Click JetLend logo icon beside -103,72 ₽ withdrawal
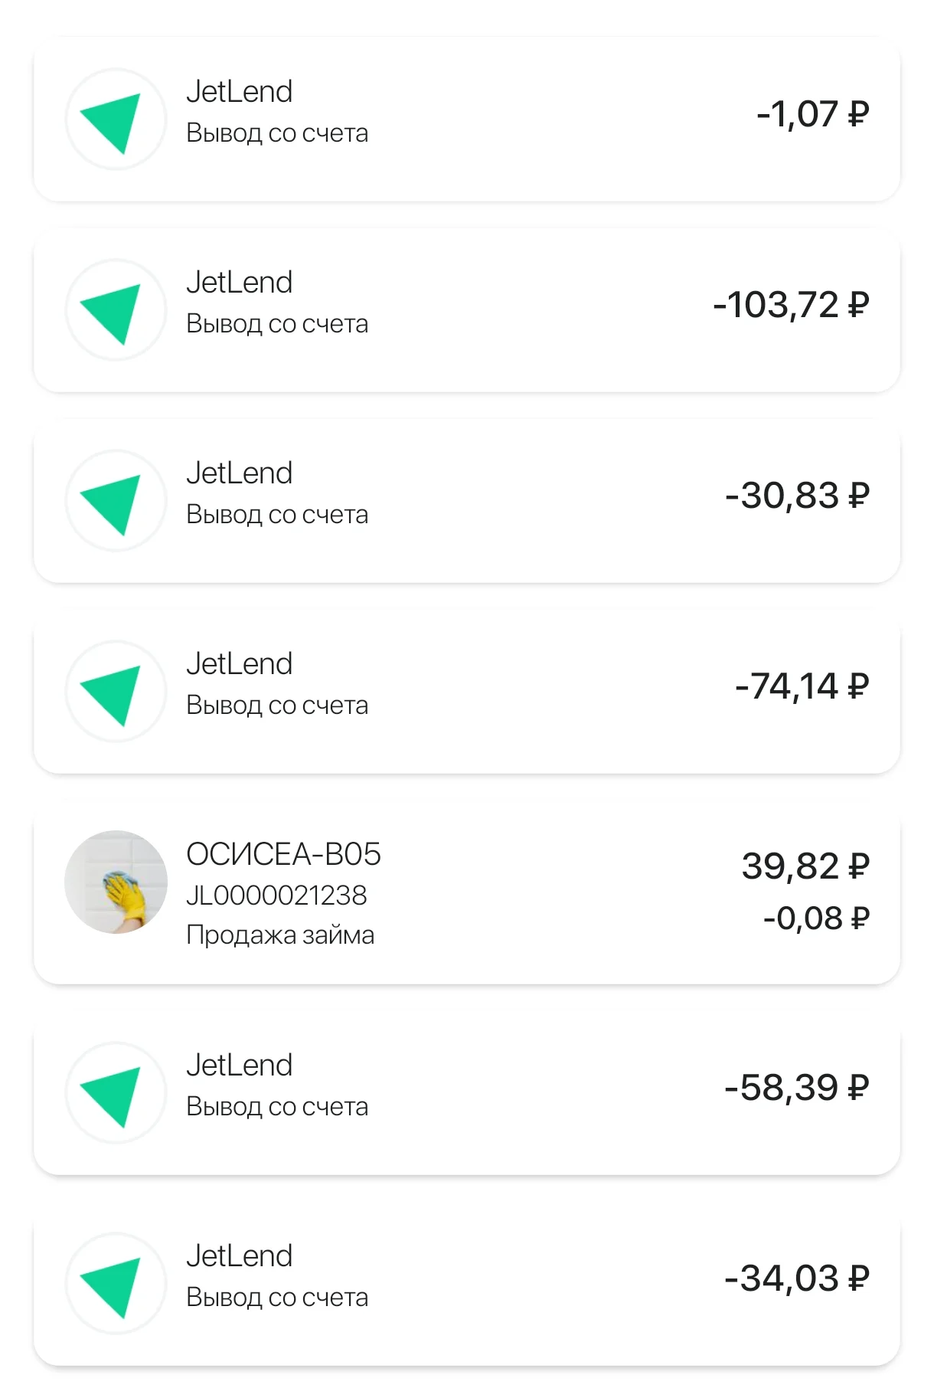Viewport: 934px width, 1398px height. (116, 310)
